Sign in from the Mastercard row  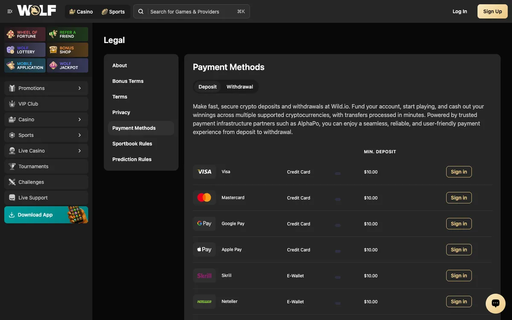[459, 198]
